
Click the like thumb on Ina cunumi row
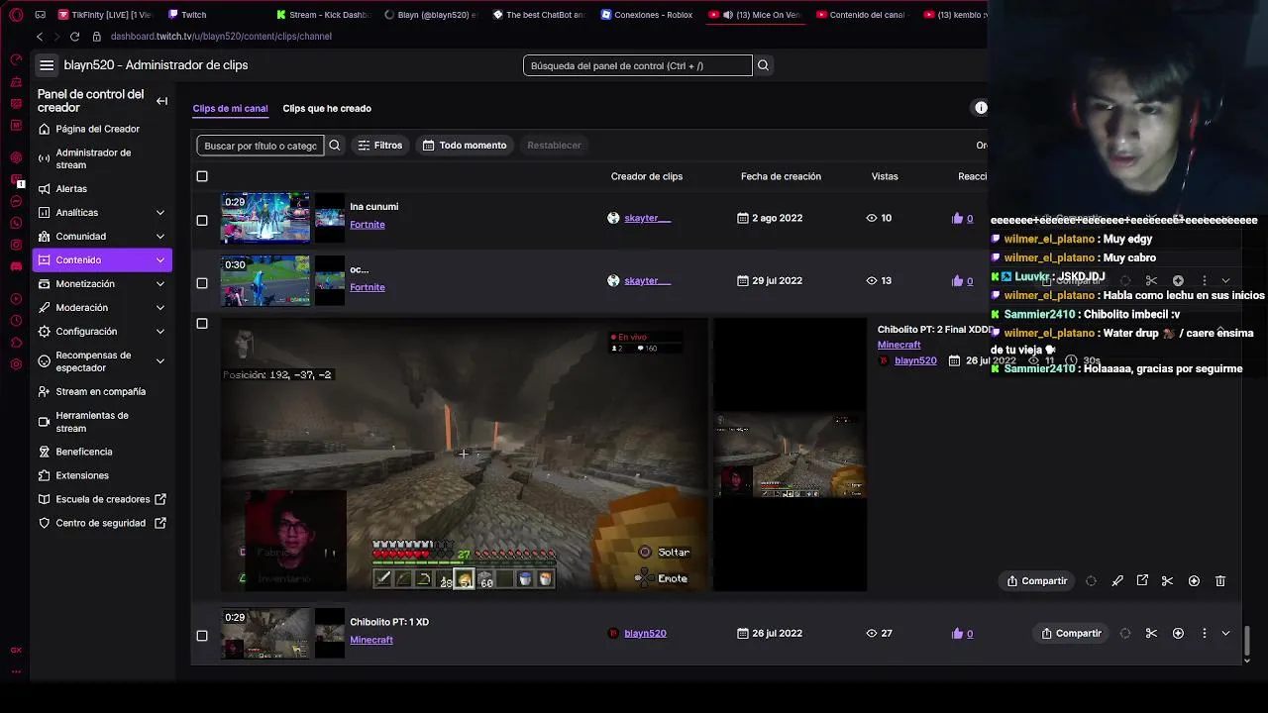click(957, 218)
